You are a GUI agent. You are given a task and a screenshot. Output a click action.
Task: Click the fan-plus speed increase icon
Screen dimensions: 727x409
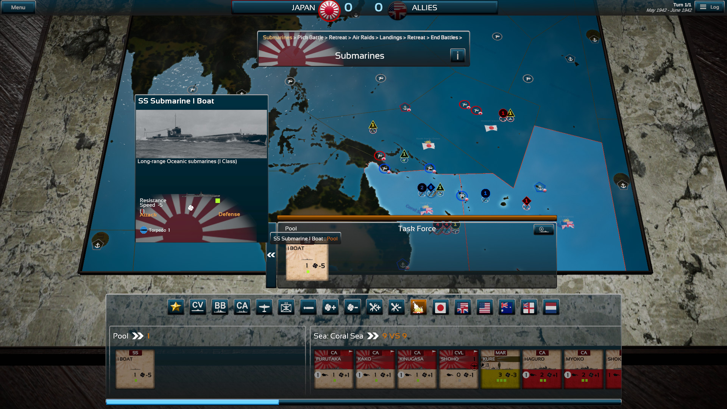coord(330,307)
